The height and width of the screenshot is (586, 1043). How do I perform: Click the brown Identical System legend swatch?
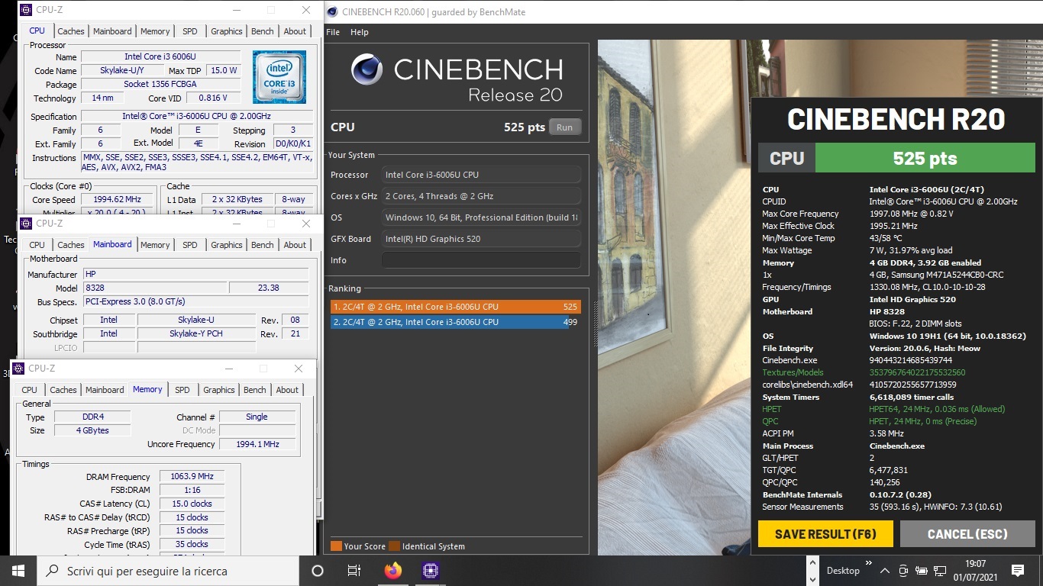click(394, 546)
